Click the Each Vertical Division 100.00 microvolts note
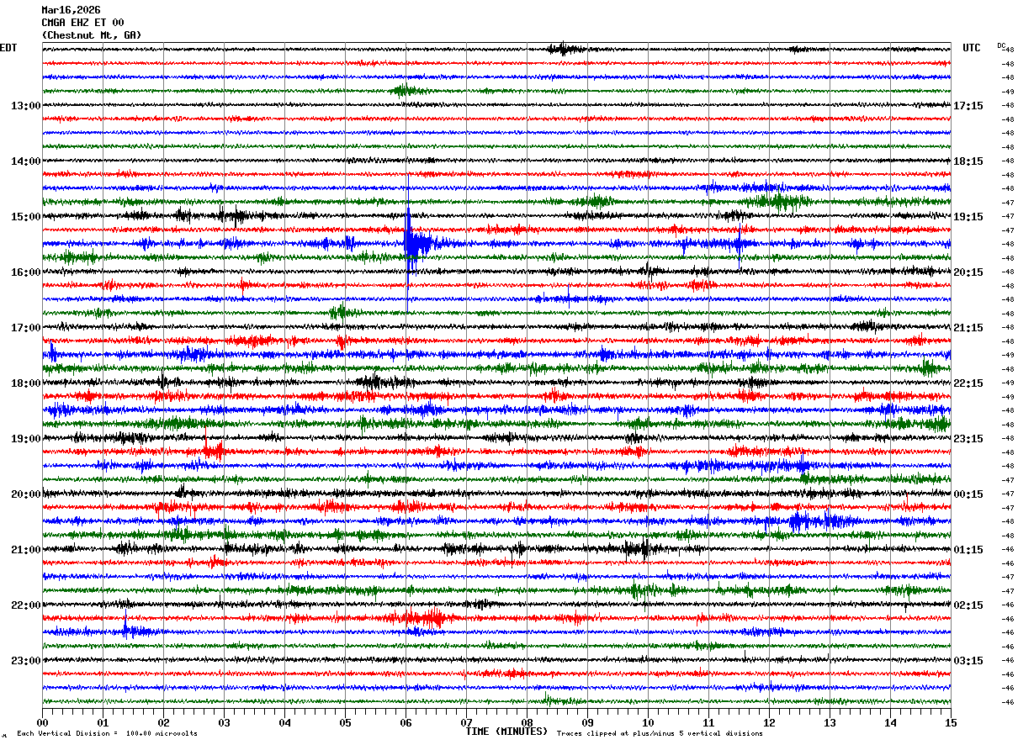This screenshot has width=1018, height=745. (x=108, y=733)
